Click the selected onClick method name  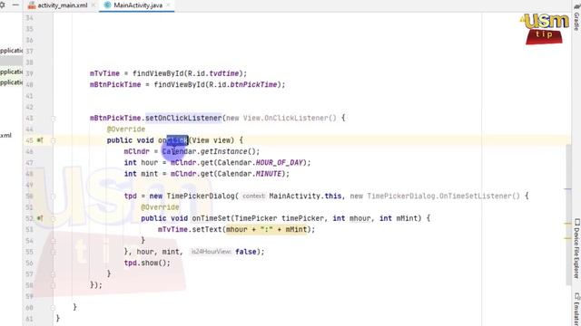173,140
